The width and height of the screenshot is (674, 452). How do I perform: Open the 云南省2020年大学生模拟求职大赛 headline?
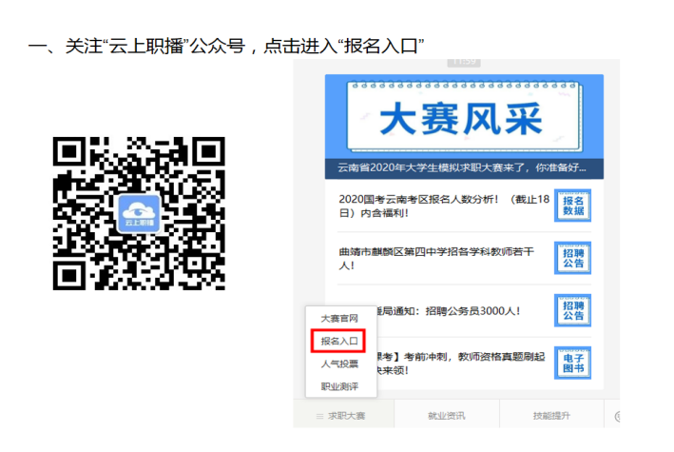coord(462,167)
